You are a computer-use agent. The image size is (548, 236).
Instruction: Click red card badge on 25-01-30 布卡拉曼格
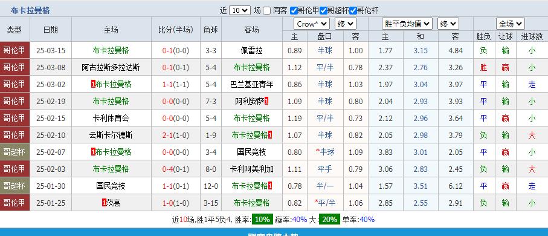[270, 186]
